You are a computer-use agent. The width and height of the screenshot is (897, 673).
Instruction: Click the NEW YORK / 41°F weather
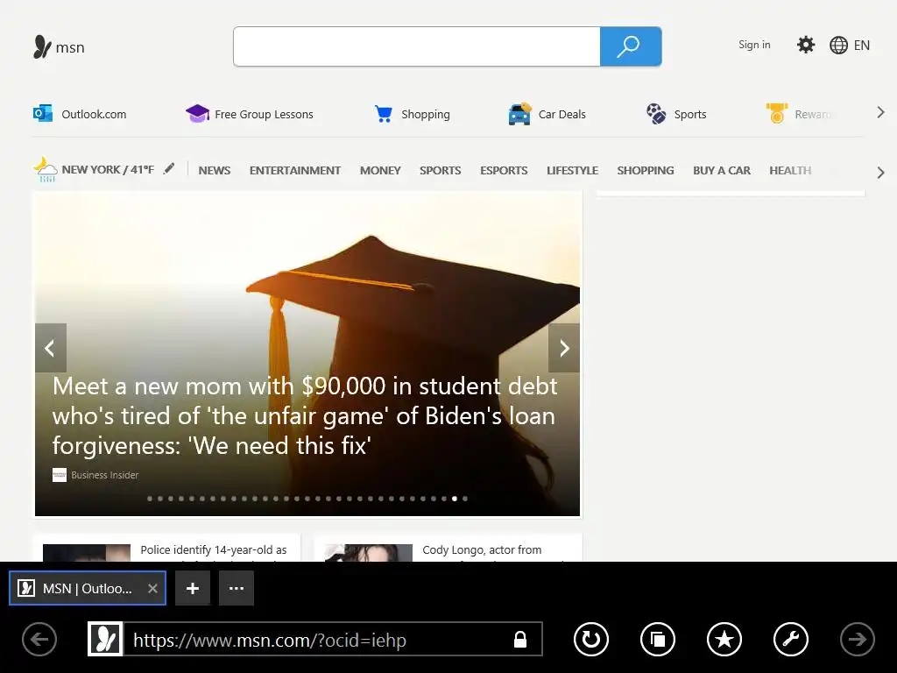(108, 169)
